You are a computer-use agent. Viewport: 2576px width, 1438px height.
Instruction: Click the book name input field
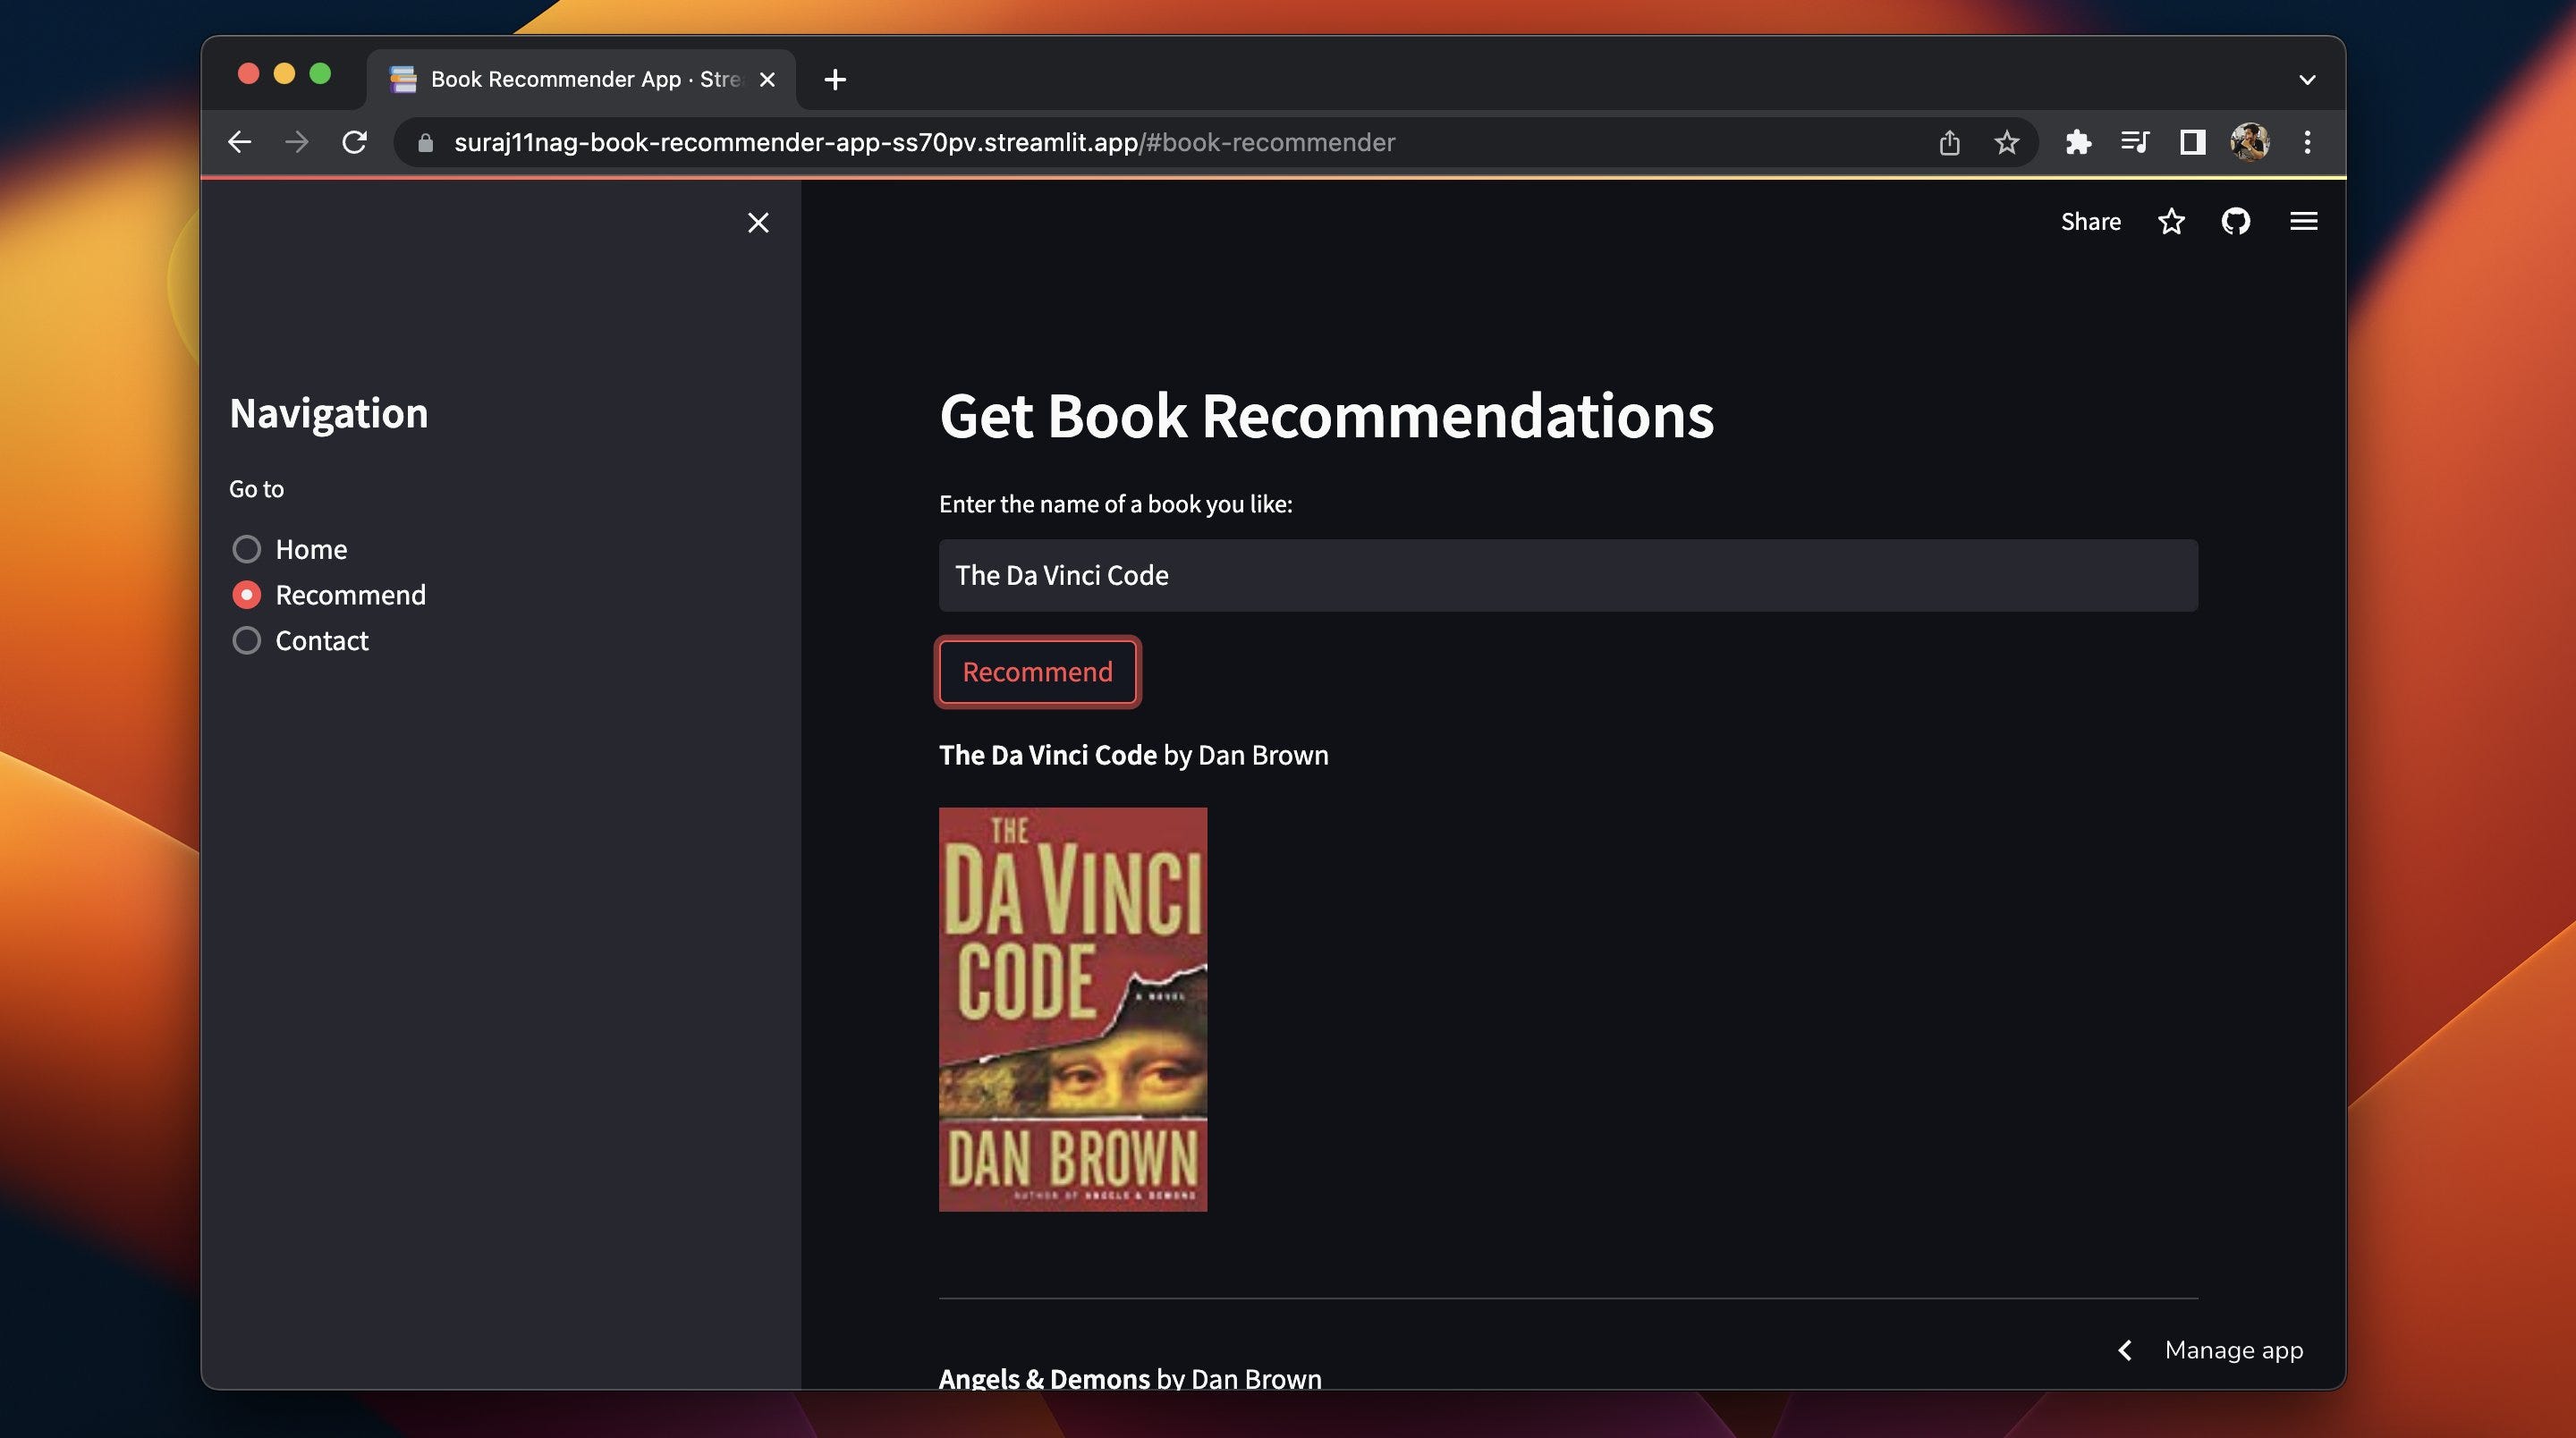pyautogui.click(x=1567, y=575)
